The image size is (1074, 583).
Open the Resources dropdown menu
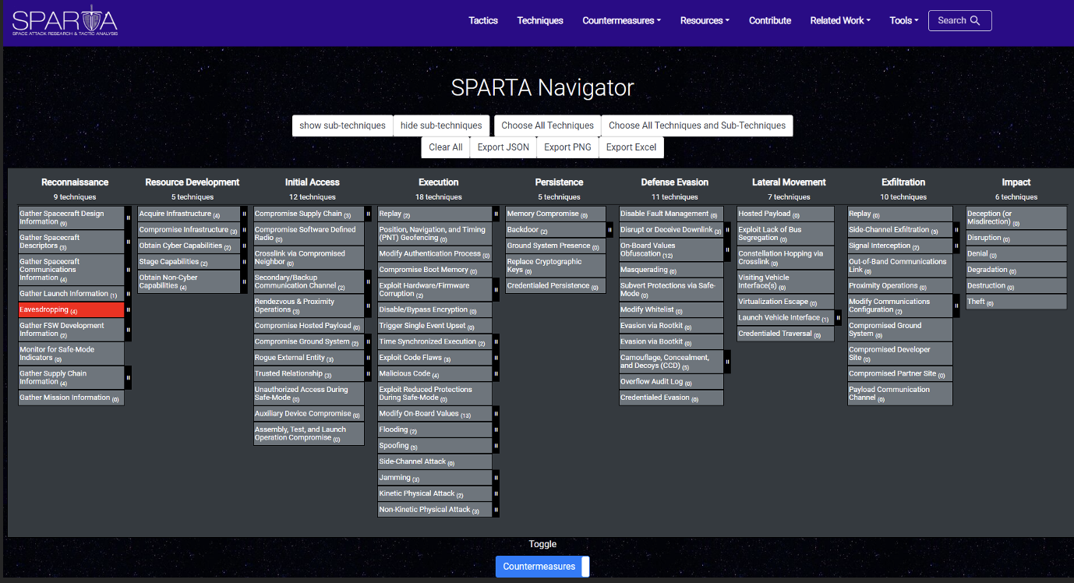pos(705,20)
